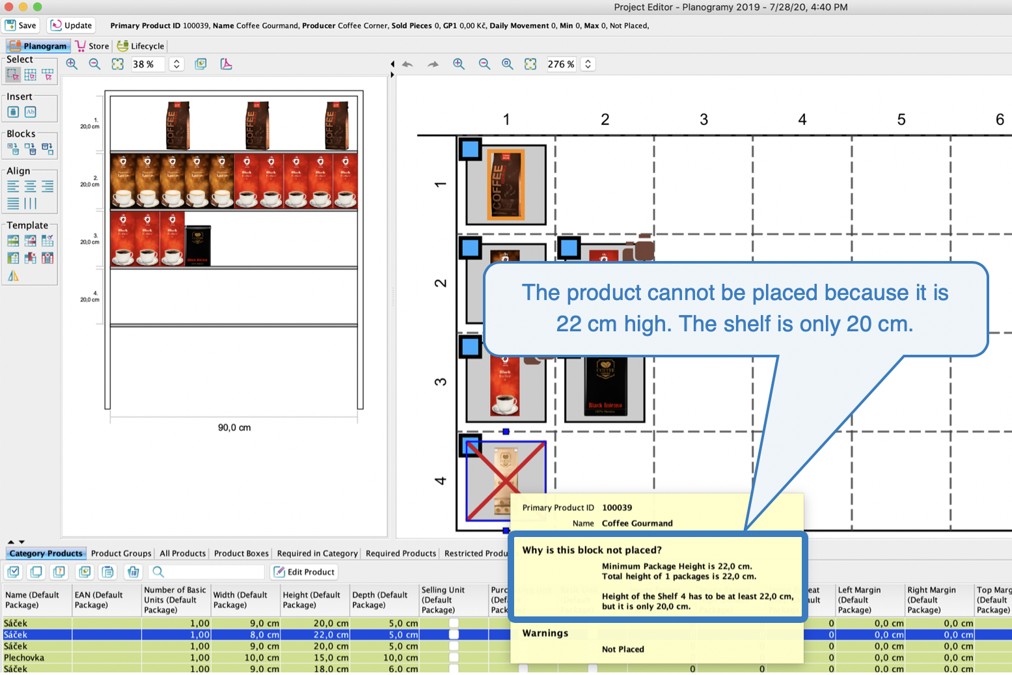
Task: Activate the rectangle selection tool in Select
Action: [x=13, y=75]
